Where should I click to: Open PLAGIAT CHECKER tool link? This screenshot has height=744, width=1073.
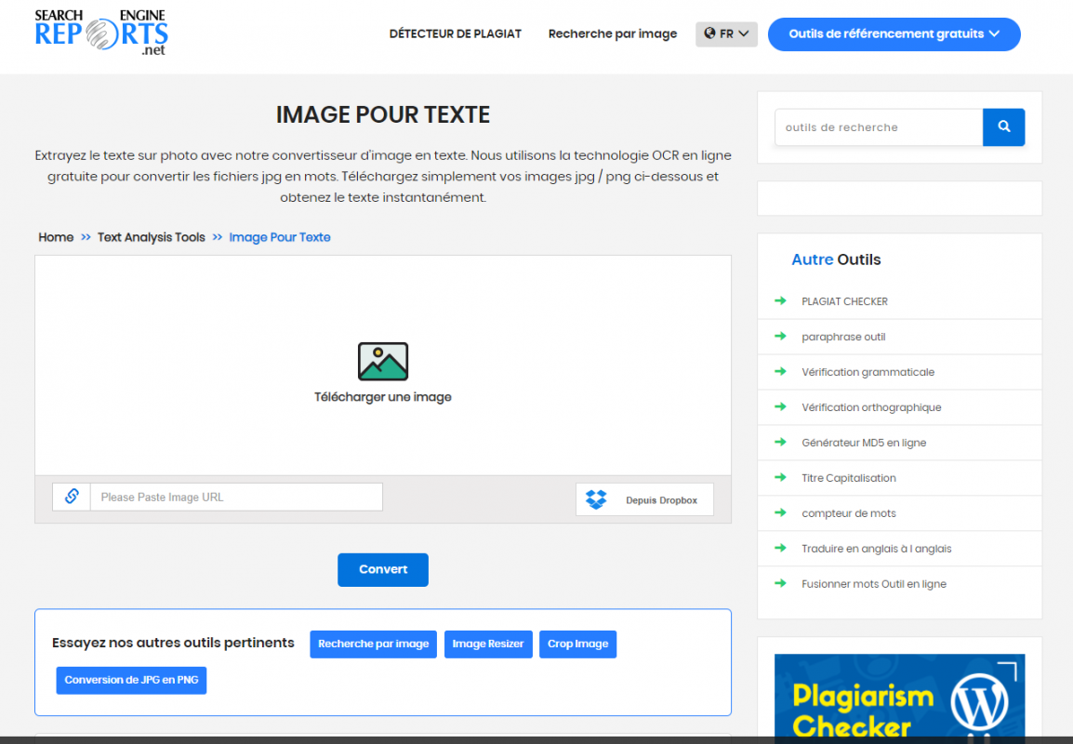tap(844, 301)
